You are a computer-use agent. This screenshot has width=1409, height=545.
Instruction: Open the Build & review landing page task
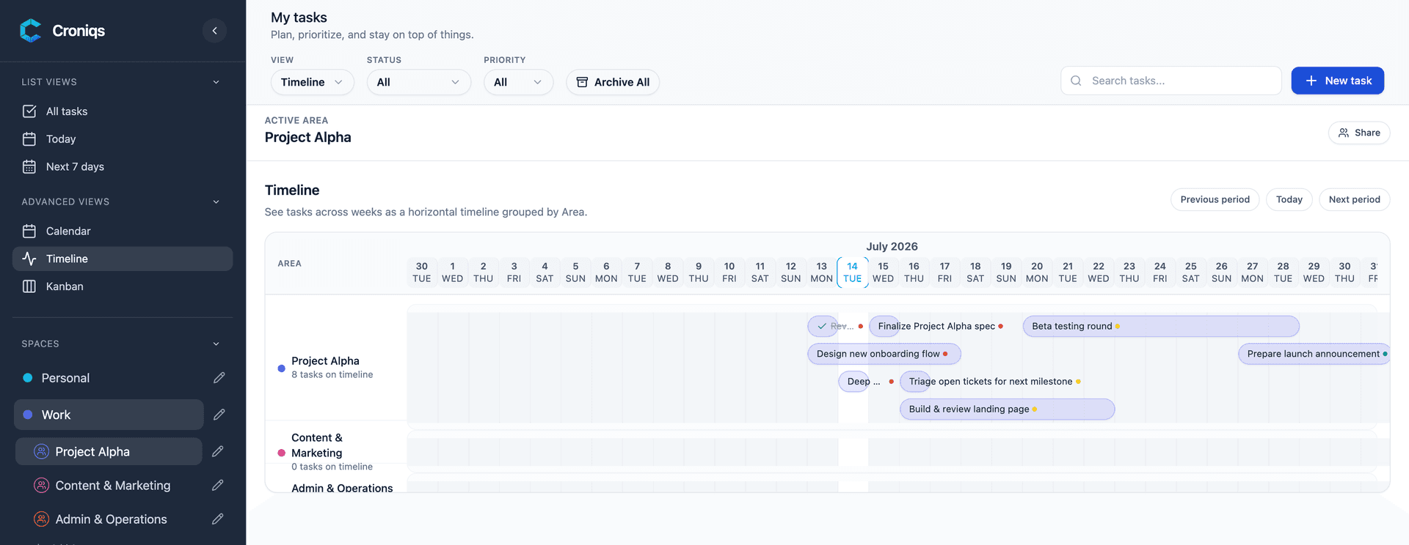(x=1008, y=409)
